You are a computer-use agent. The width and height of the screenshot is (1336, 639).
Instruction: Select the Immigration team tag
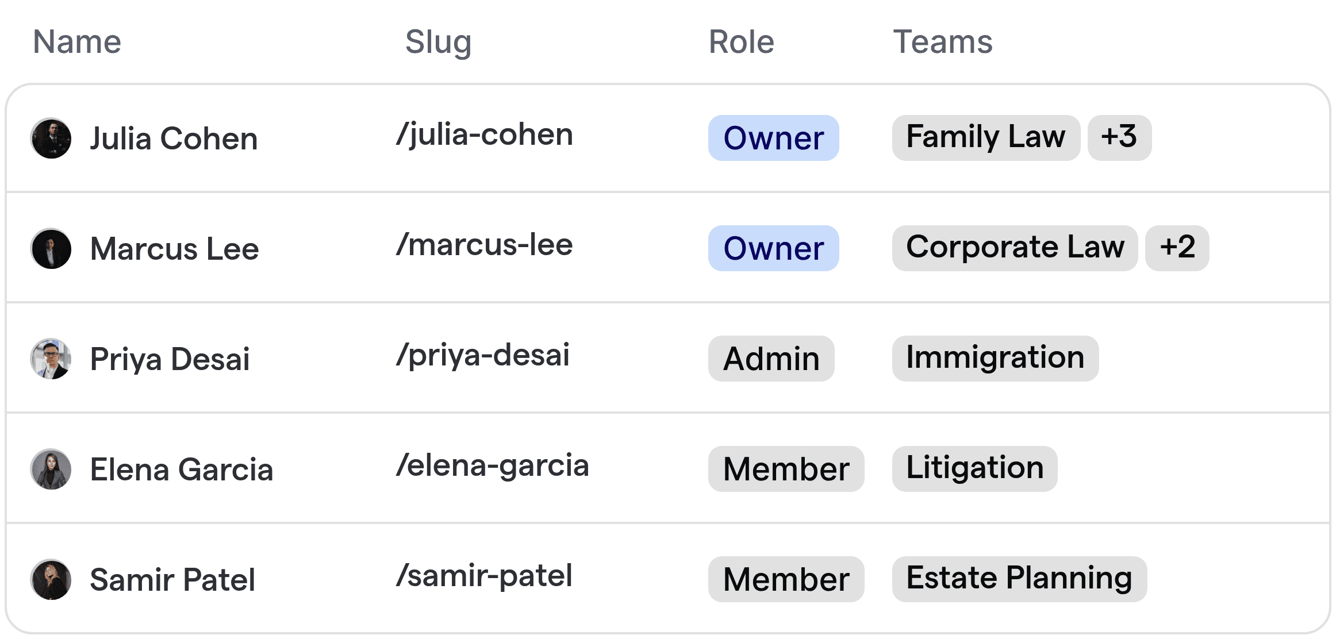pos(995,358)
